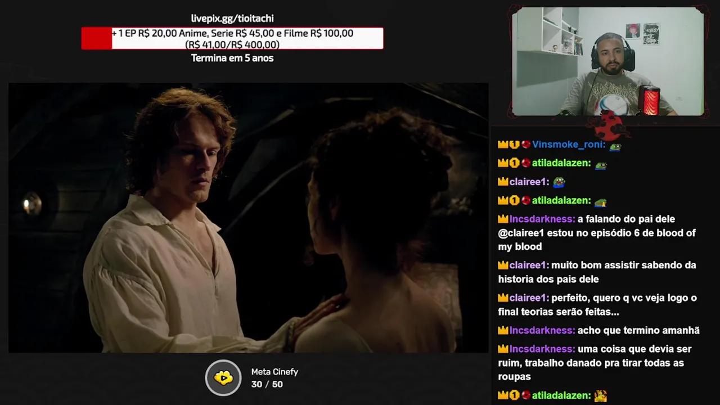Click clairee1 username in 'perfeito, quero q vc' message
The image size is (720, 405).
tap(529, 298)
